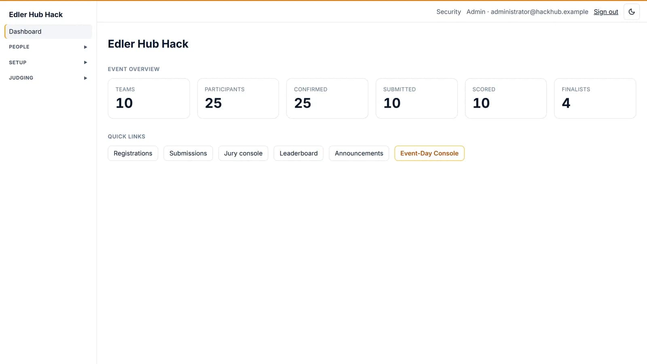
Task: Open the Jury console quick link
Action: point(243,153)
